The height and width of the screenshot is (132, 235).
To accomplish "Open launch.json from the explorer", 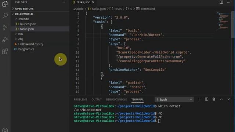I will pyautogui.click(x=28, y=24).
